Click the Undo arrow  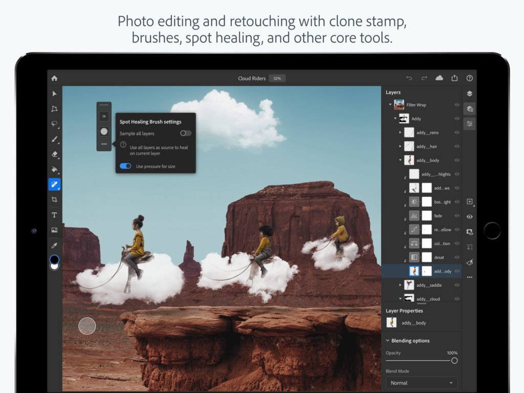coord(409,78)
